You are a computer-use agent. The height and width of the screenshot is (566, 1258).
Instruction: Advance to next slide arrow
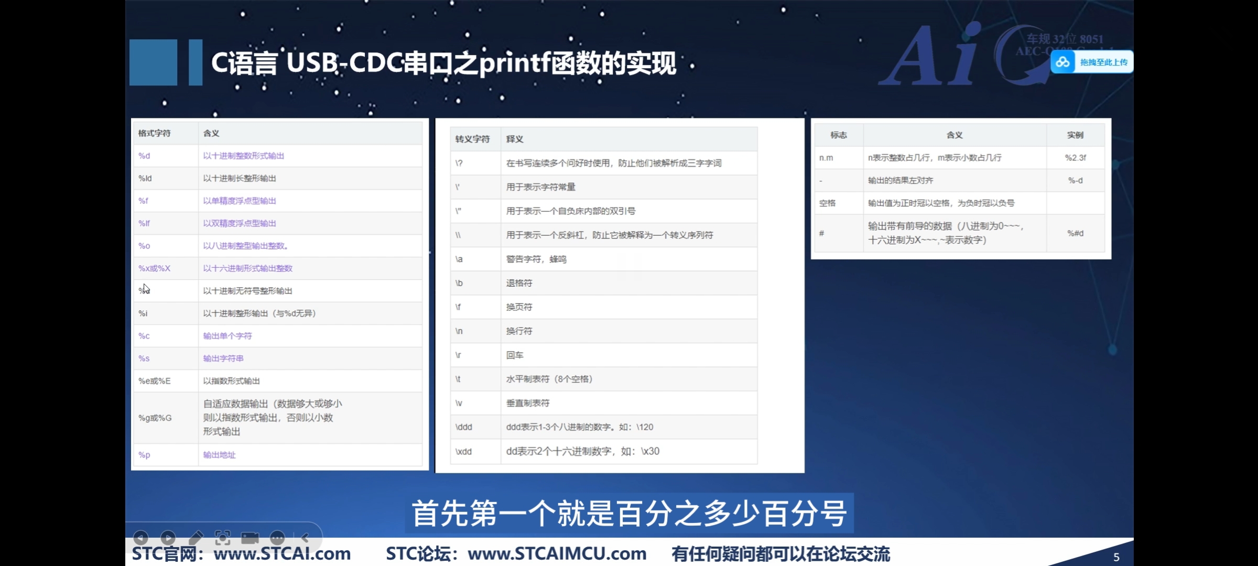click(168, 538)
